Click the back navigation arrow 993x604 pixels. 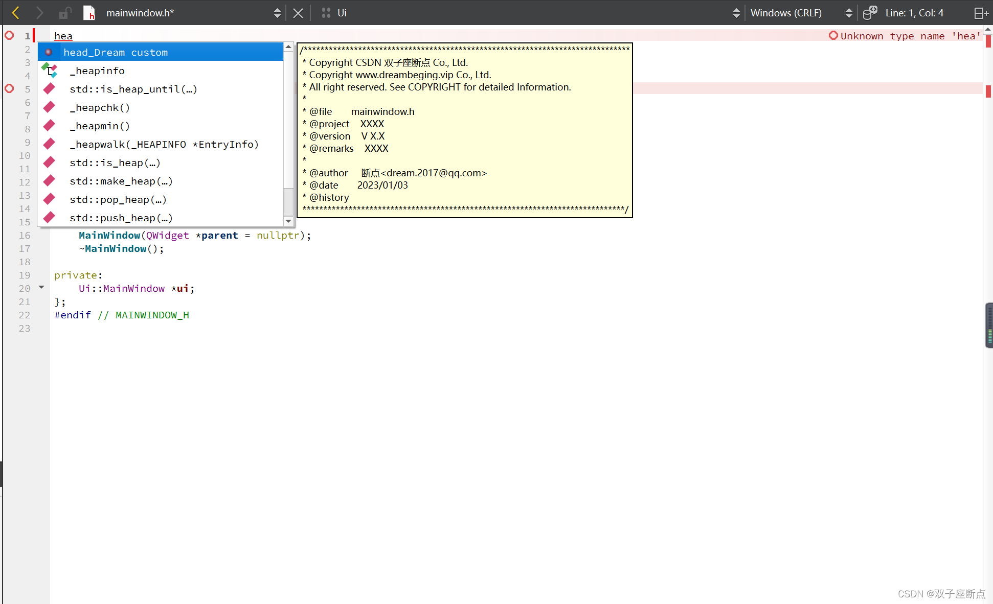pyautogui.click(x=15, y=13)
